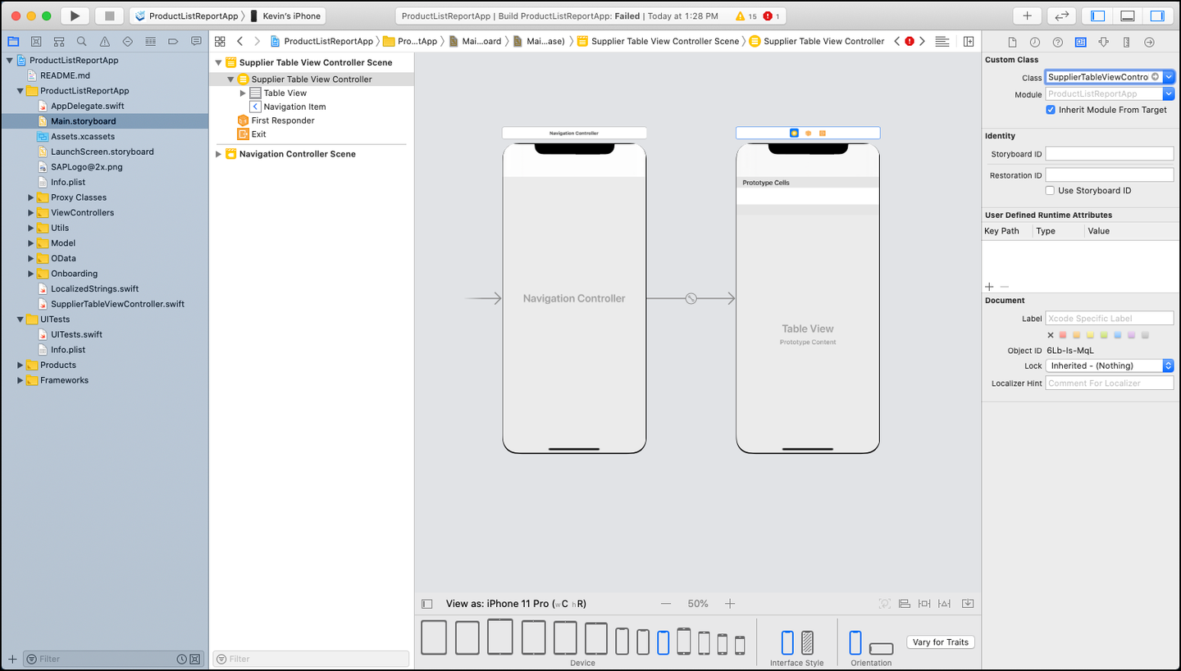
Task: Zoom out canvas with minus icon
Action: 666,604
